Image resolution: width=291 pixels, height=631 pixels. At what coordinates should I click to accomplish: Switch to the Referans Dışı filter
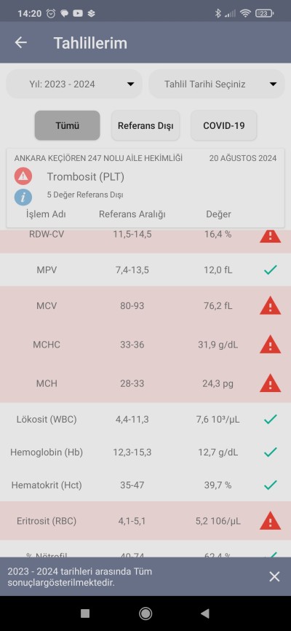tap(145, 125)
